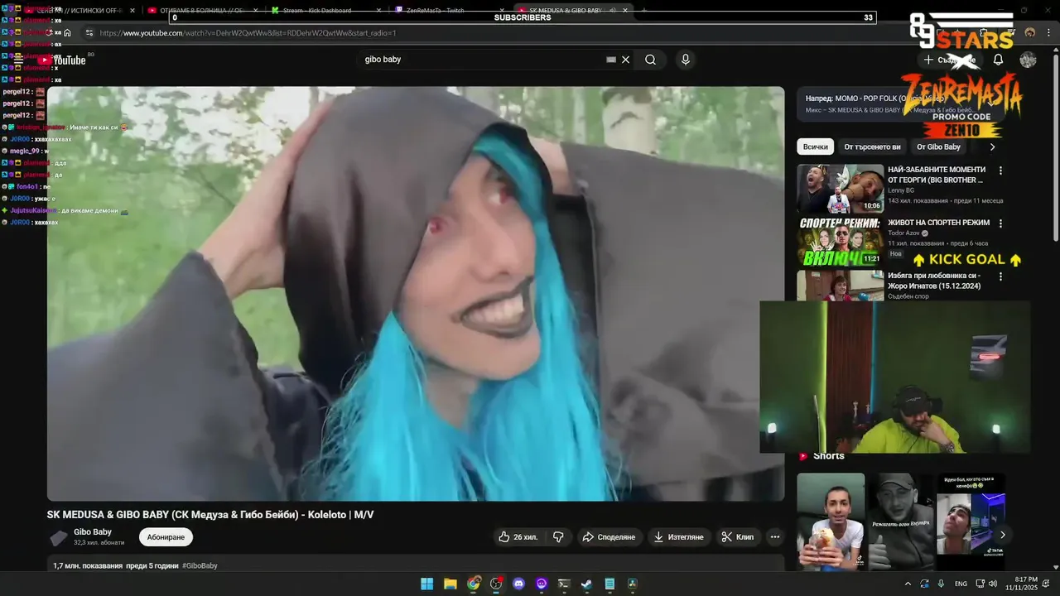
Task: Open File Explorer from the taskbar
Action: pyautogui.click(x=450, y=584)
